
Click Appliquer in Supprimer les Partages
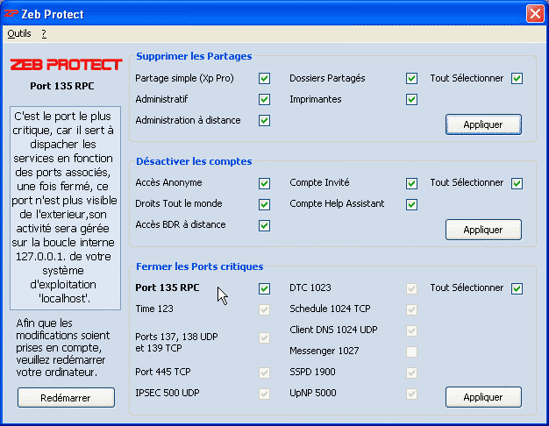click(x=483, y=124)
